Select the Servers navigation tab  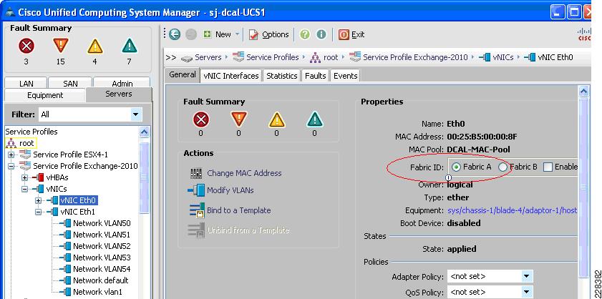point(119,94)
